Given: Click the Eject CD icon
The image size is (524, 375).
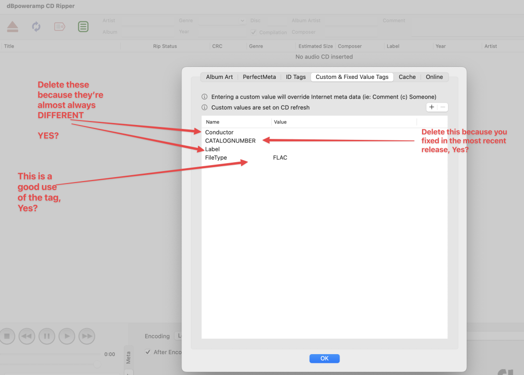Looking at the screenshot, I should 13,27.
